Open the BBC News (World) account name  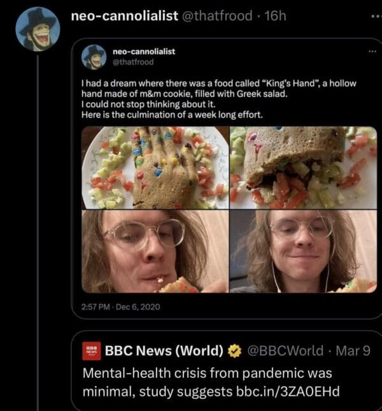pyautogui.click(x=164, y=350)
